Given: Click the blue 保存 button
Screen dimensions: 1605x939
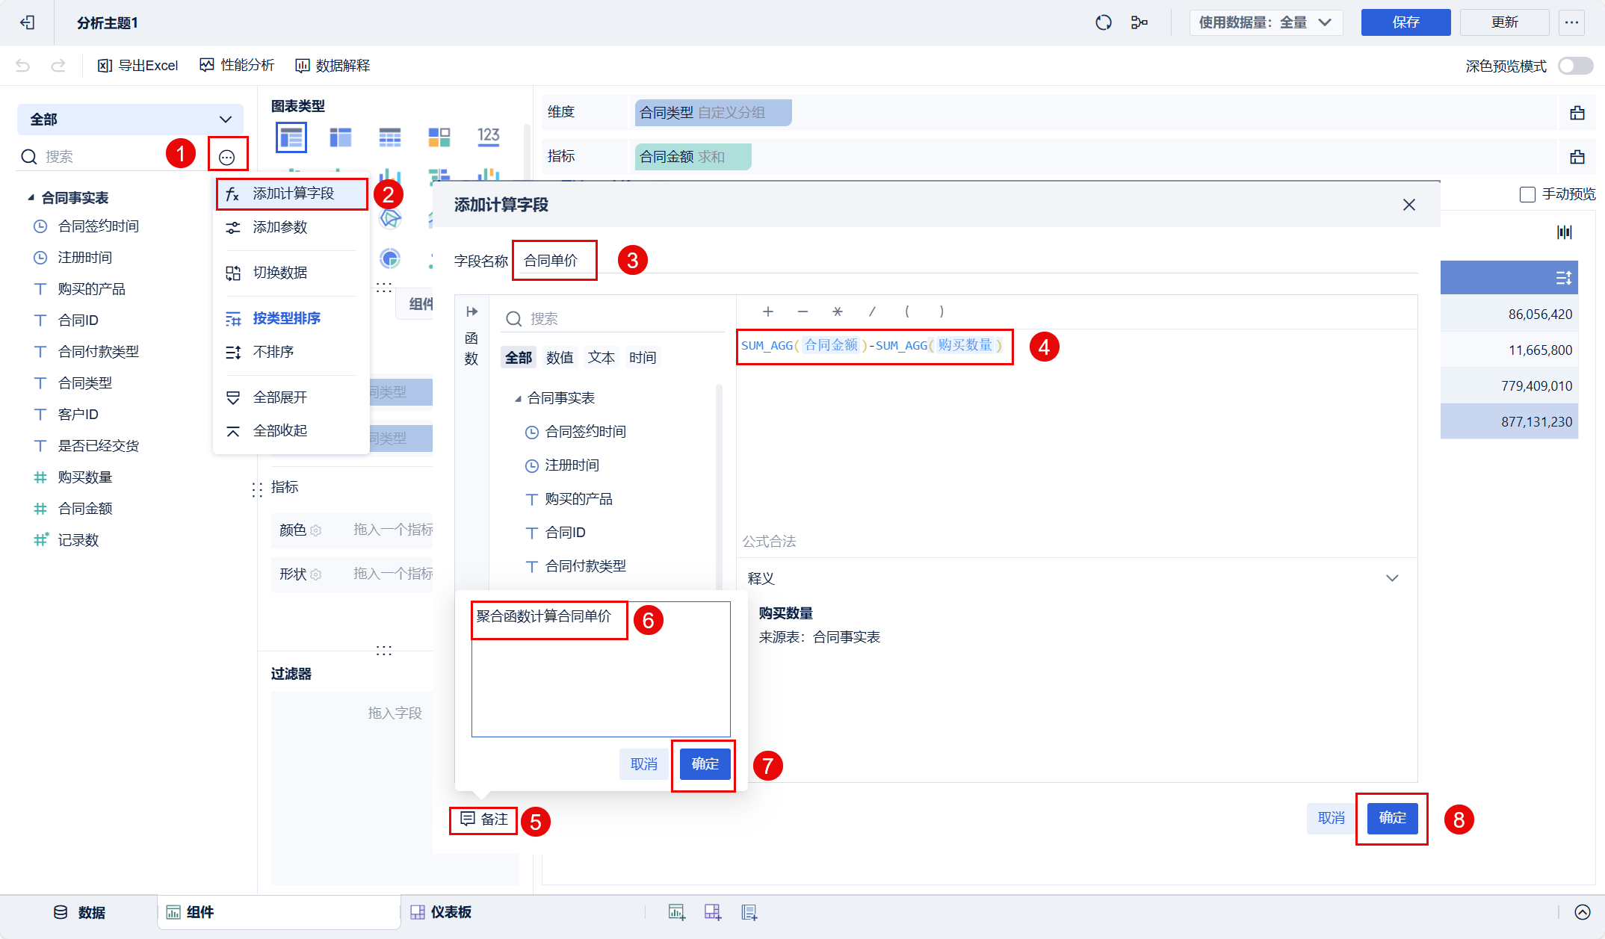Looking at the screenshot, I should point(1405,22).
